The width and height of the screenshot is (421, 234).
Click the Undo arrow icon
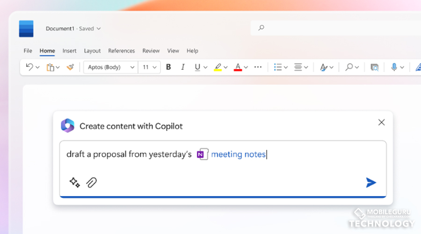(29, 67)
